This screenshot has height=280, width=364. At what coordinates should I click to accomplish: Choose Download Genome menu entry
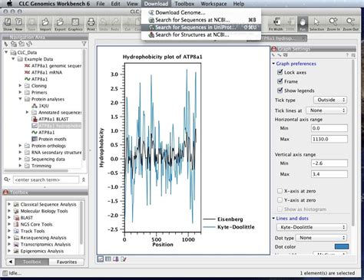(x=201, y=12)
